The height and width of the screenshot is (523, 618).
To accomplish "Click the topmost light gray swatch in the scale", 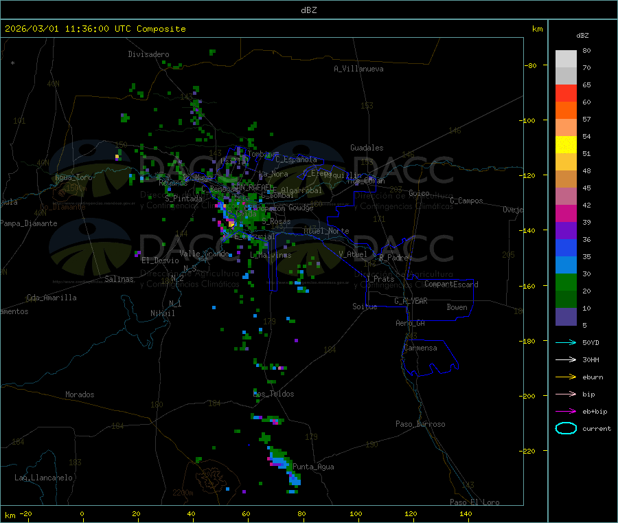I will pyautogui.click(x=566, y=59).
